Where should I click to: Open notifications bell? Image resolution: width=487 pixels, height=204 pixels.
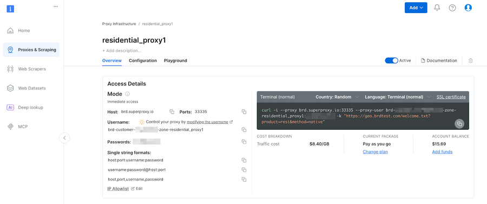pos(437,8)
